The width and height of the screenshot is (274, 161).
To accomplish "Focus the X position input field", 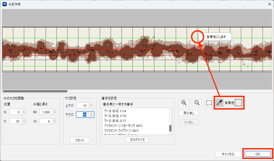I will (15, 112).
